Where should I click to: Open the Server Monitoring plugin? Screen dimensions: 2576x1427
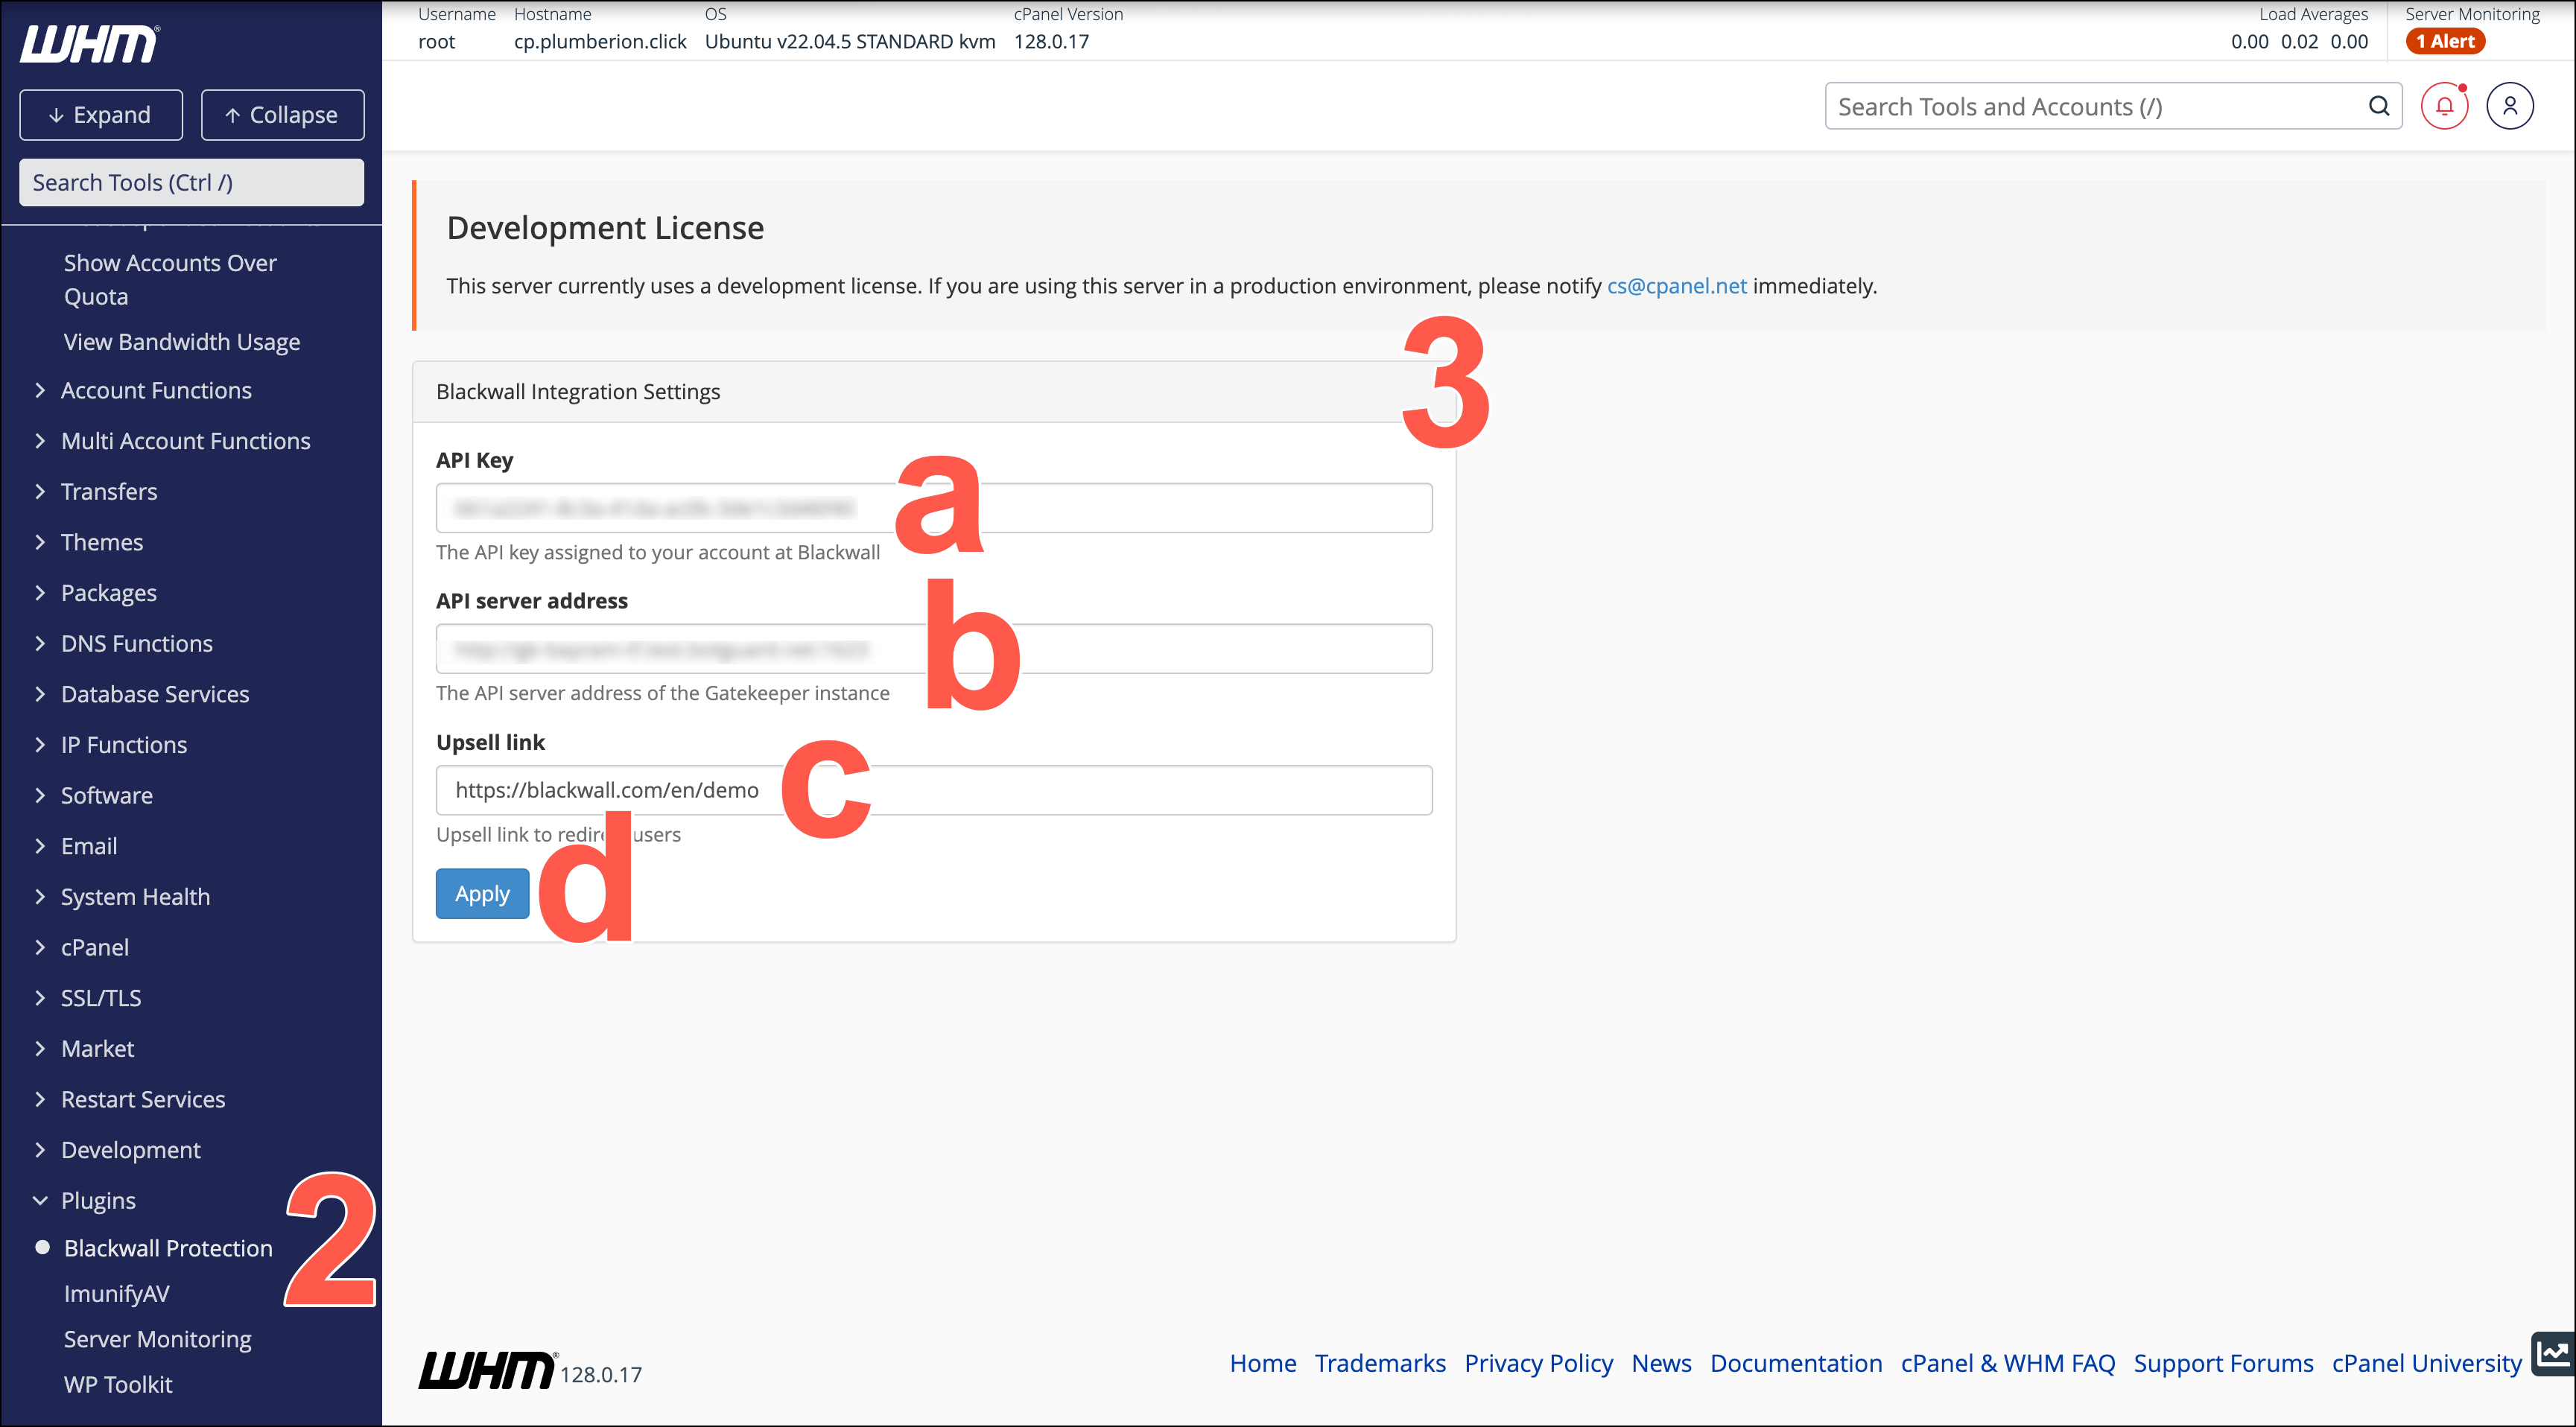(158, 1339)
